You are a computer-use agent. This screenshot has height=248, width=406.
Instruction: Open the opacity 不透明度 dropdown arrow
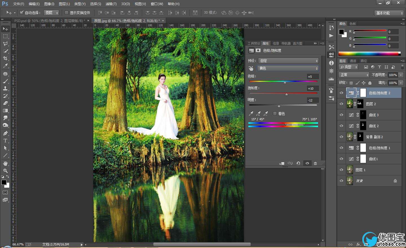point(401,75)
